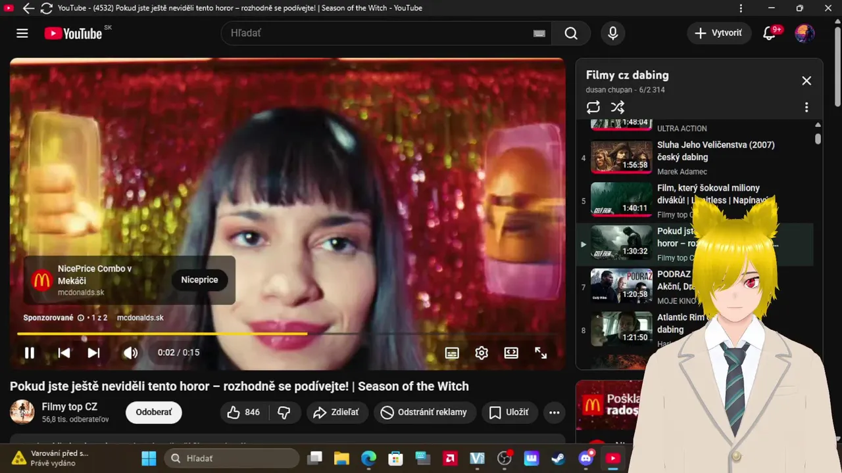Select the Atlantic Rim 1:21:50 thumbnail
842x473 pixels.
622,329
